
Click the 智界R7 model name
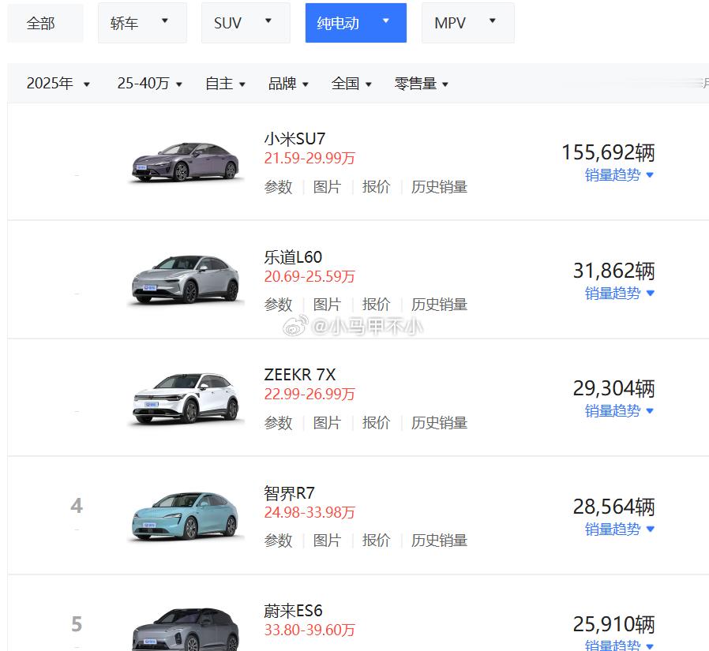point(290,493)
